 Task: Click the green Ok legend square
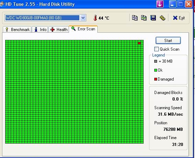click(x=156, y=70)
